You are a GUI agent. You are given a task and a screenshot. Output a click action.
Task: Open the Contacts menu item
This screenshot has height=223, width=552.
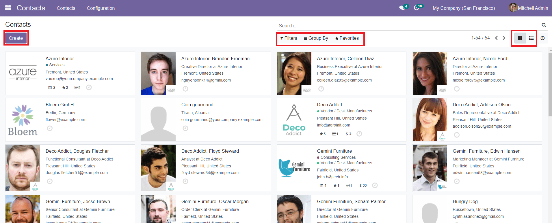click(66, 8)
